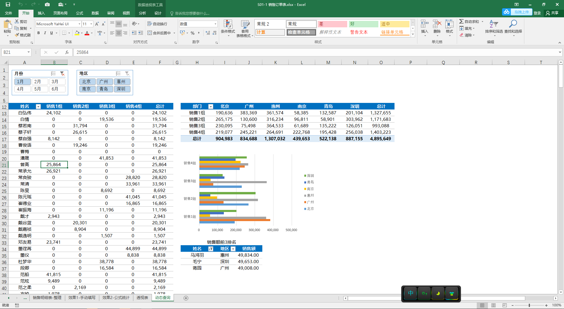Click the Format cells icon
The height and width of the screenshot is (309, 564).
coord(449,24)
